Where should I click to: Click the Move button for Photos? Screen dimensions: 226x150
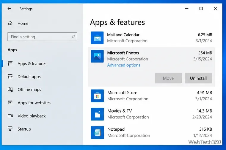168,78
